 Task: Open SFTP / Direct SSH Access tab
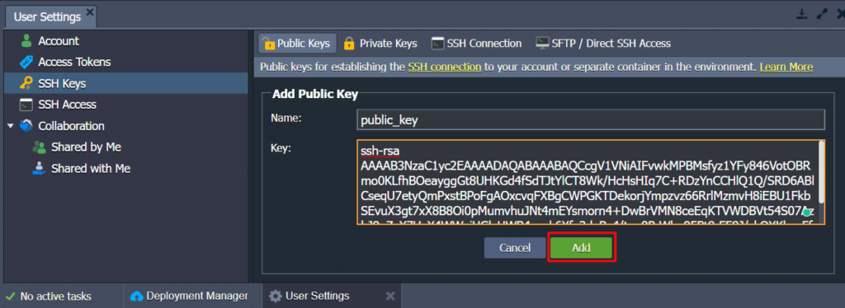[x=603, y=44]
